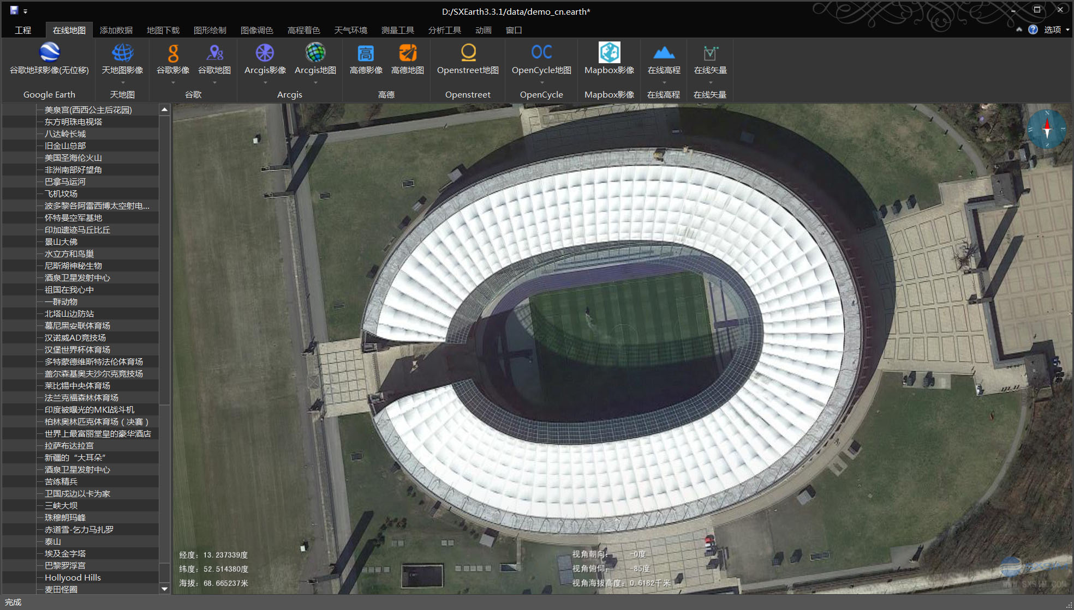
Task: Select 珠穆朗玛峰 bookmark
Action: click(65, 517)
